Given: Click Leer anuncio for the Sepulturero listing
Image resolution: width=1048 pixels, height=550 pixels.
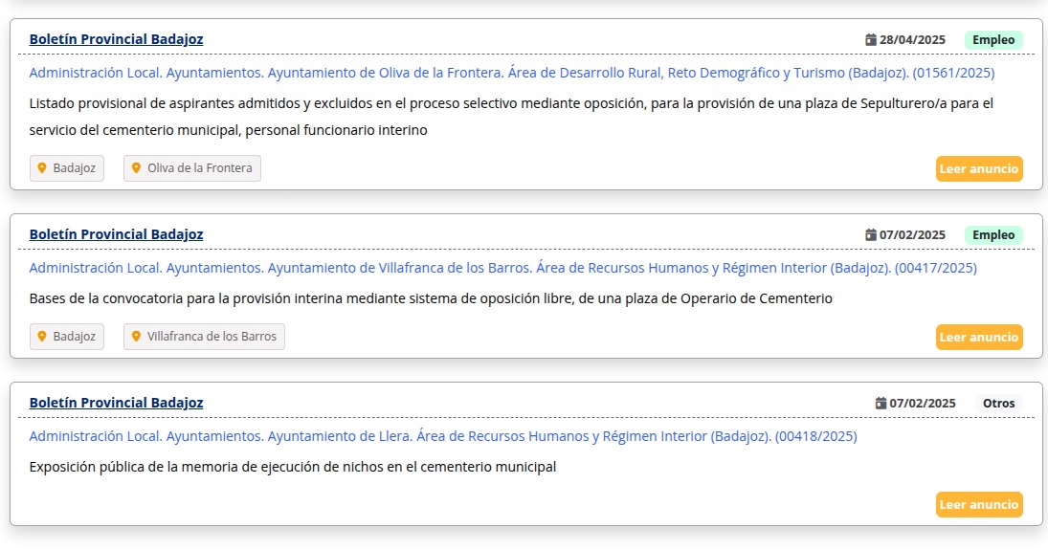Looking at the screenshot, I should pyautogui.click(x=979, y=169).
